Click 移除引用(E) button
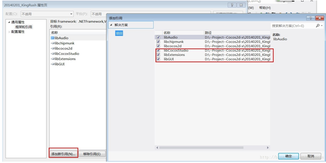 [x=92, y=154]
